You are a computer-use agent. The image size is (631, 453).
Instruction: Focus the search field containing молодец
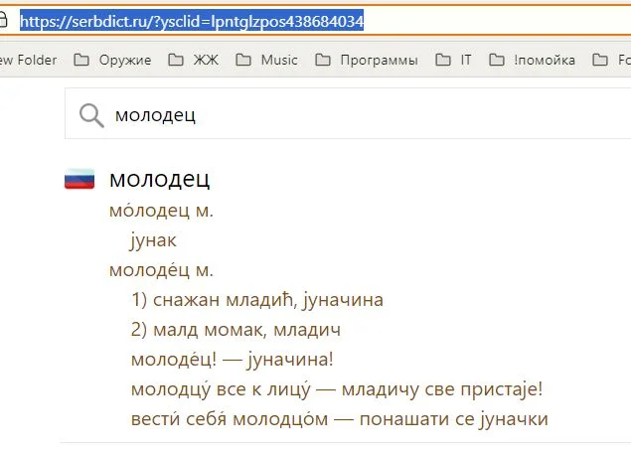pos(348,115)
